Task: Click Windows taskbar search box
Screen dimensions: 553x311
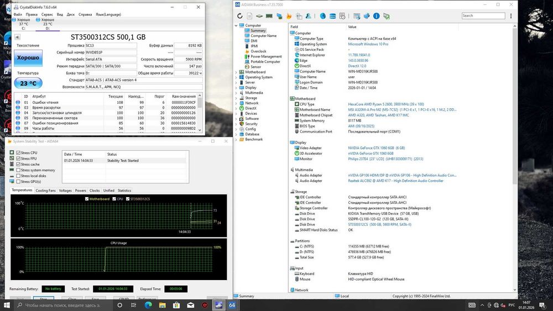Action: click(x=63, y=305)
